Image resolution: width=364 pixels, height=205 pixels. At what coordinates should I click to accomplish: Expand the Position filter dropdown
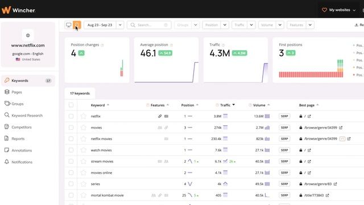225,25
